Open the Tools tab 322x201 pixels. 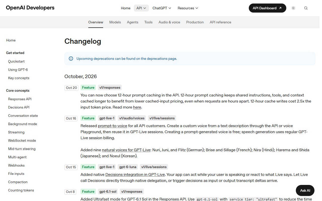[x=148, y=22]
